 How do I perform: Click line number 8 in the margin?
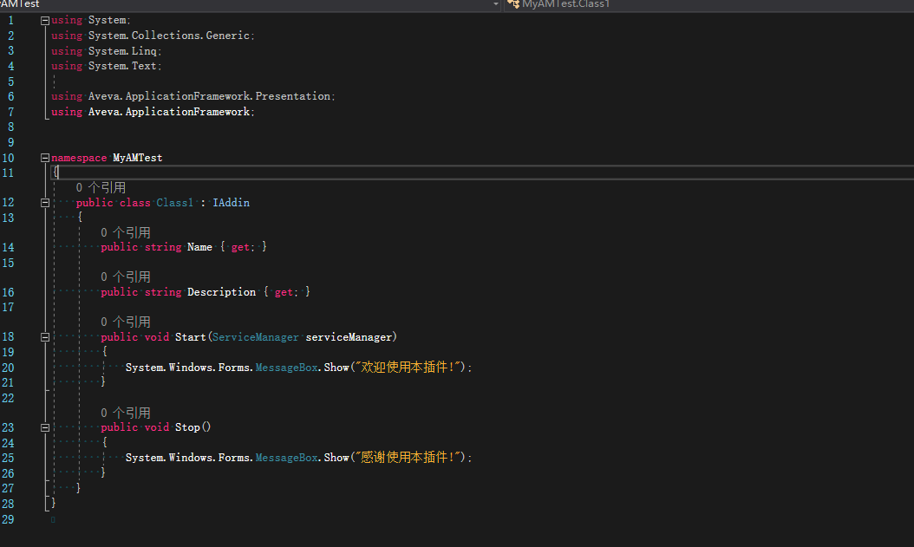pos(10,127)
